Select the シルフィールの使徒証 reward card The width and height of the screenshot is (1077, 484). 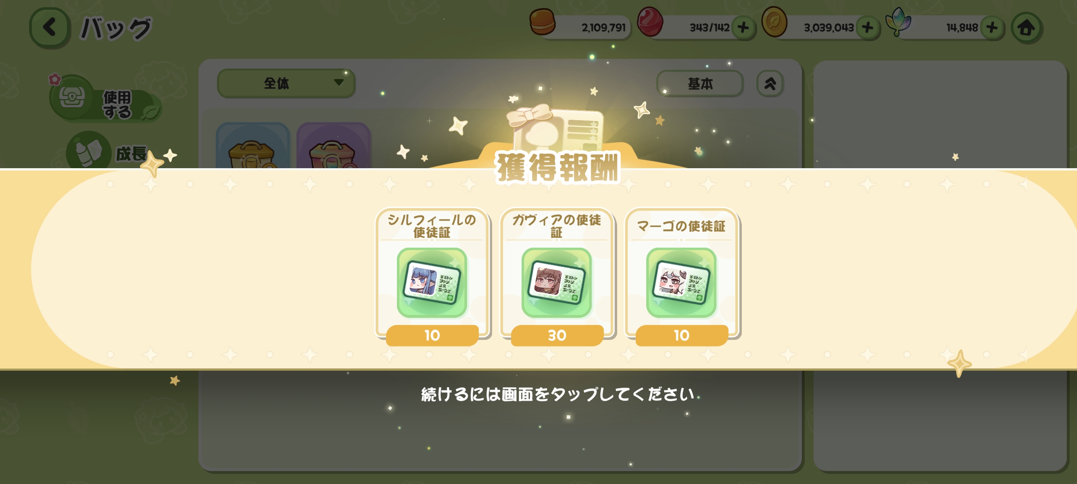point(432,277)
